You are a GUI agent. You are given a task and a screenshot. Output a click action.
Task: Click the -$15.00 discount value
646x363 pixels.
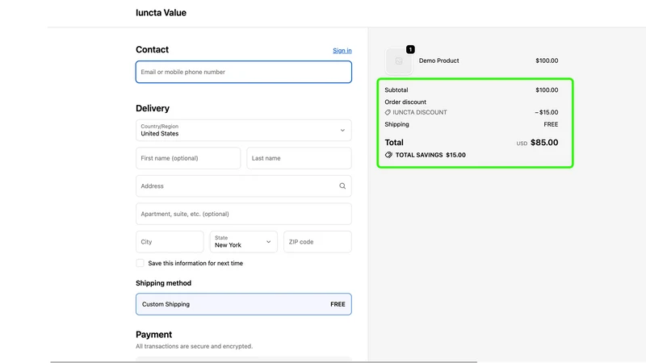pos(547,112)
